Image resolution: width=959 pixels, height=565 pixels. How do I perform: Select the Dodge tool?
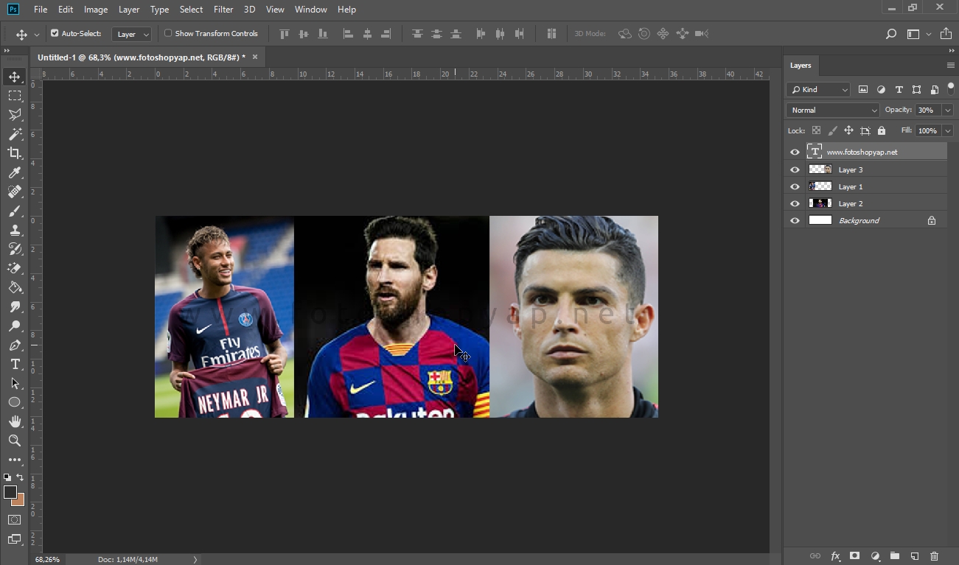point(15,326)
